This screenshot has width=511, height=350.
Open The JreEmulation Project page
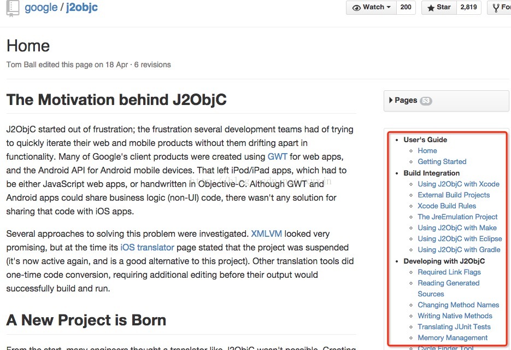point(457,217)
